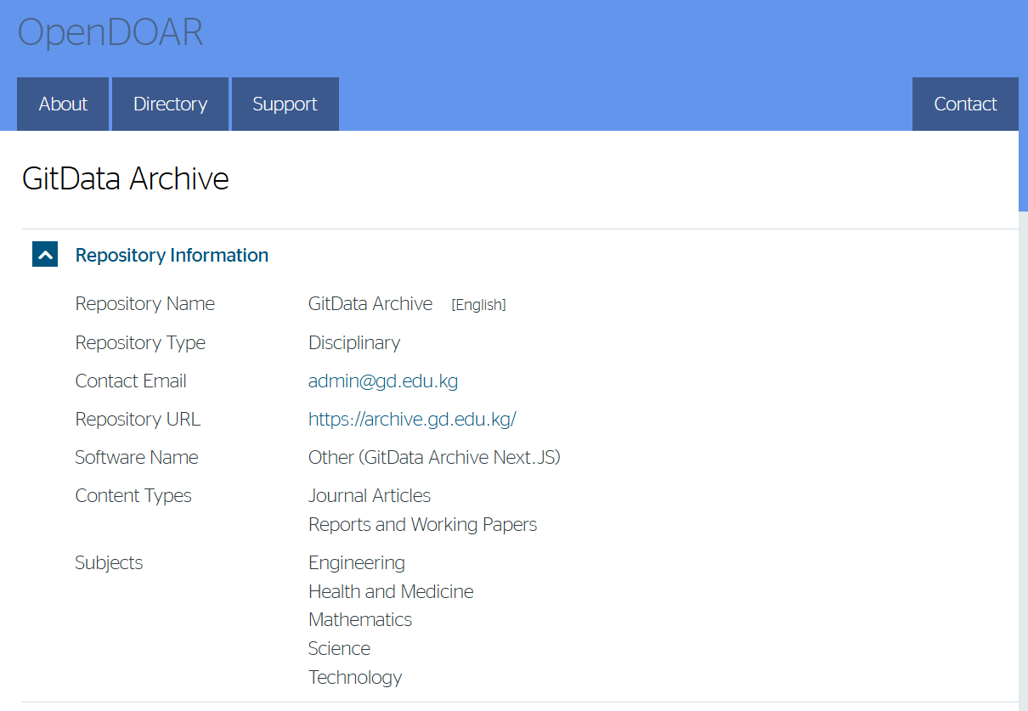
Task: Click the Contact Email field label
Action: tap(131, 381)
